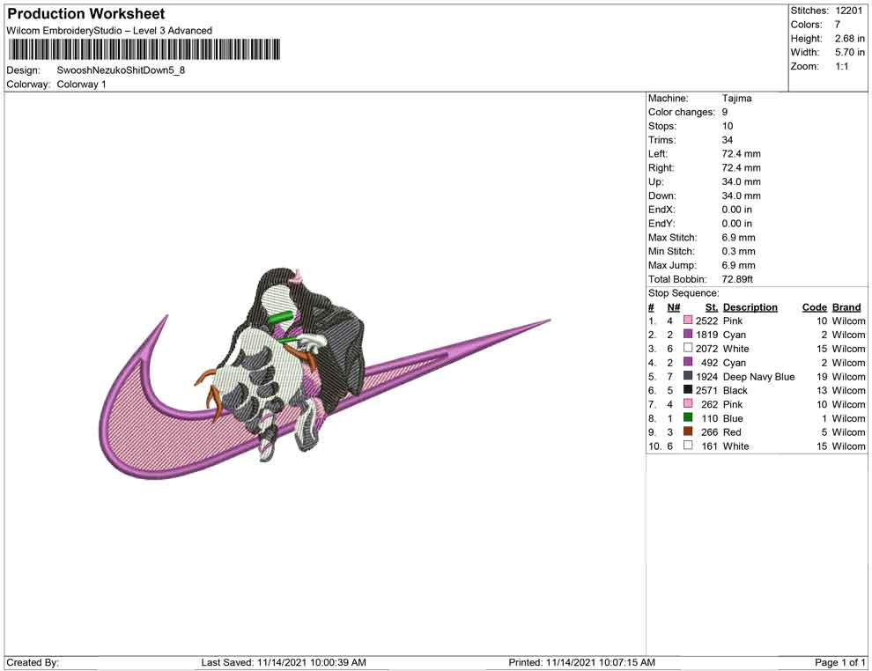Viewport: 872px width, 671px height.
Task: Click the white swatch in row 161 White
Action: tap(688, 446)
